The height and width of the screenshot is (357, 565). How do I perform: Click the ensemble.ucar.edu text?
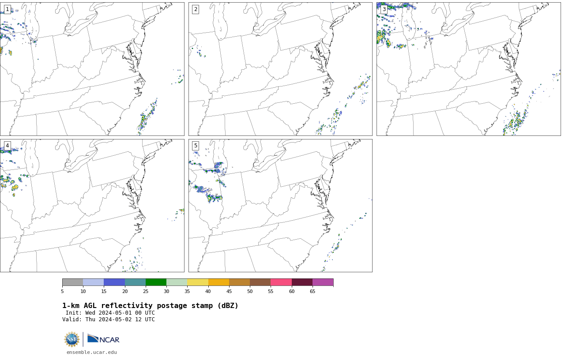(x=92, y=352)
